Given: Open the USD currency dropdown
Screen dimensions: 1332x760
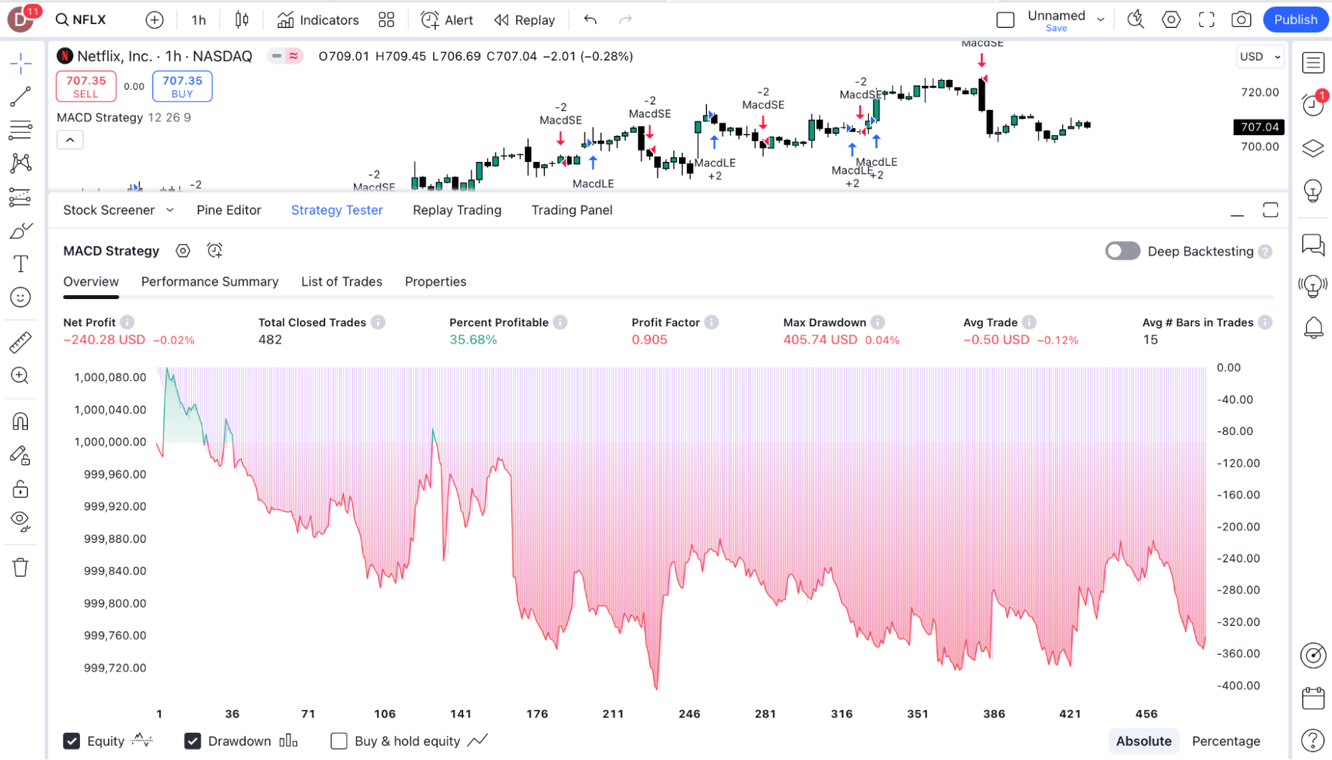Looking at the screenshot, I should 1259,57.
